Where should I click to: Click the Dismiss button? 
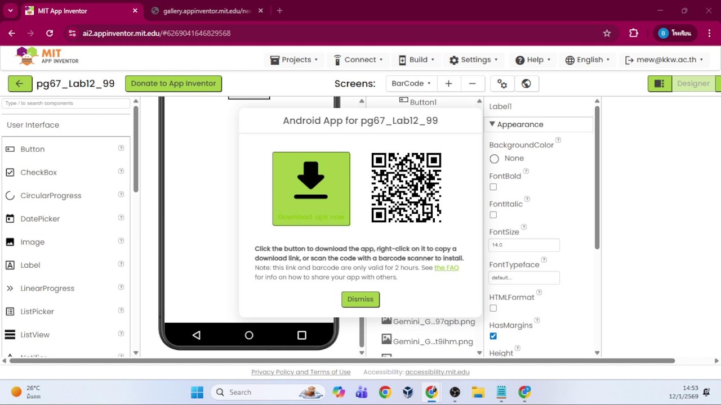(360, 299)
